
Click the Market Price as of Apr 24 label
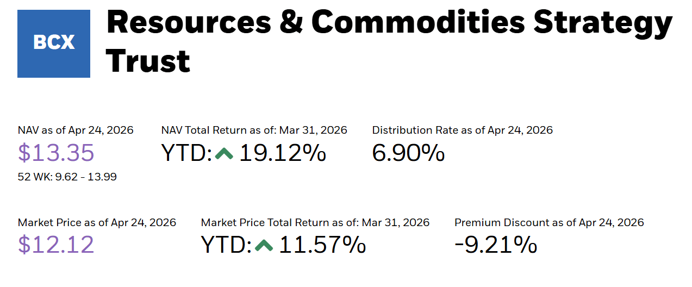pos(97,222)
